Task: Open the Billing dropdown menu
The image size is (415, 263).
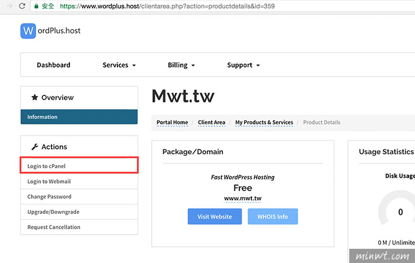Action: (x=181, y=65)
